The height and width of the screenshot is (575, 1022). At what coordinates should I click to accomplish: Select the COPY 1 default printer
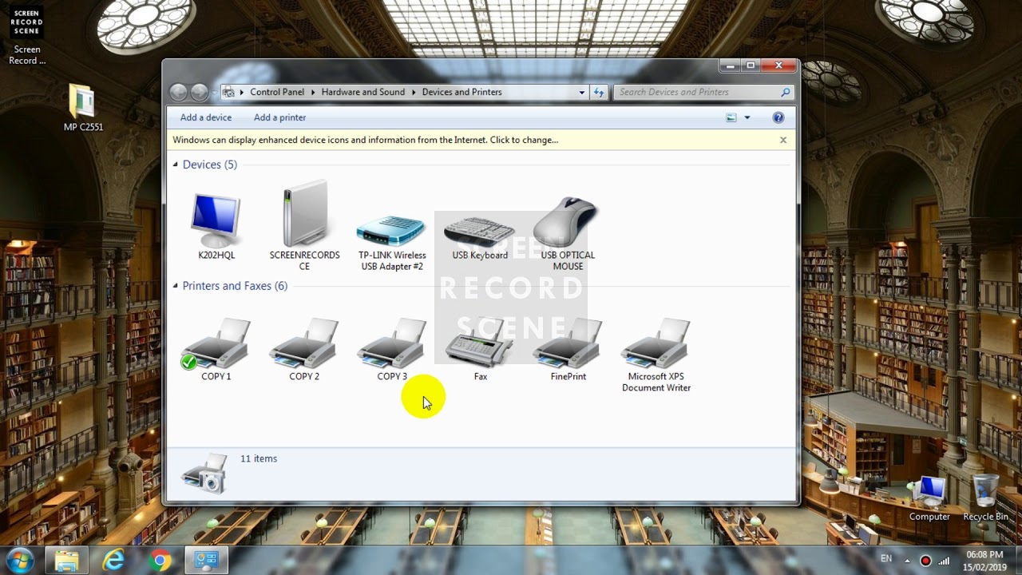[216, 349]
